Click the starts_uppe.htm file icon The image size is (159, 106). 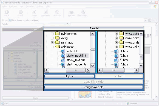click(63, 64)
